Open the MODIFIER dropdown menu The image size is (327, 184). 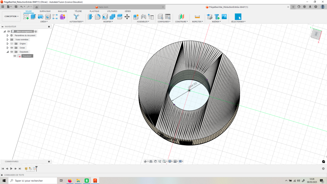(108, 22)
